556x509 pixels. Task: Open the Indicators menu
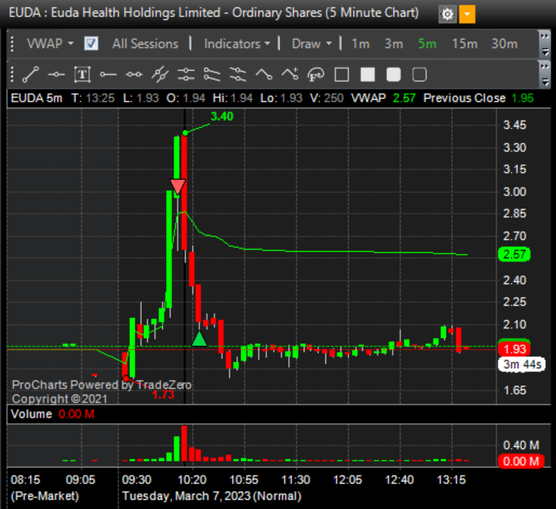coord(237,44)
